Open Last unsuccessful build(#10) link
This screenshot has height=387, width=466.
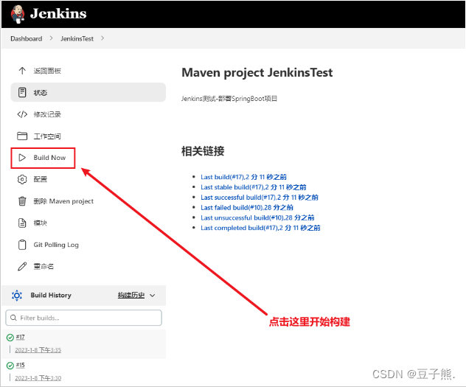click(x=257, y=217)
